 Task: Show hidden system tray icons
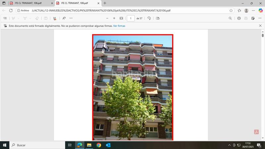tap(229, 145)
